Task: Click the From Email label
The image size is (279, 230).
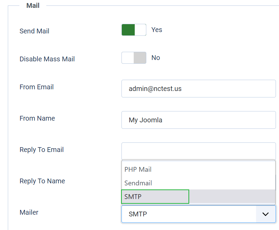Action: tap(36, 87)
